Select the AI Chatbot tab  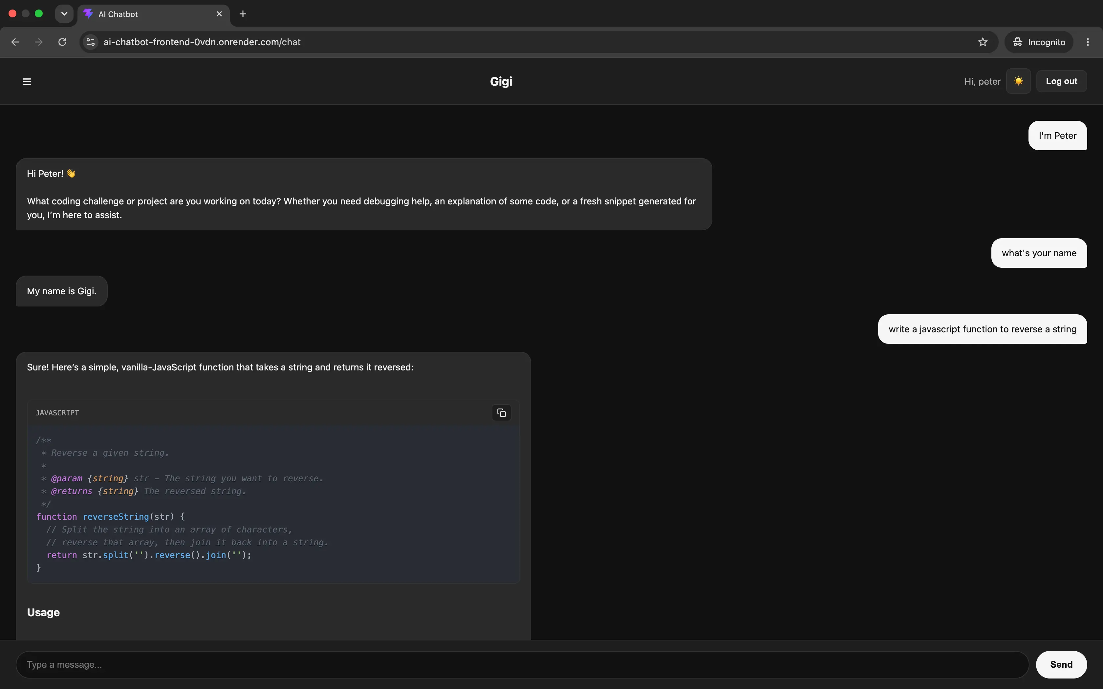pyautogui.click(x=154, y=14)
